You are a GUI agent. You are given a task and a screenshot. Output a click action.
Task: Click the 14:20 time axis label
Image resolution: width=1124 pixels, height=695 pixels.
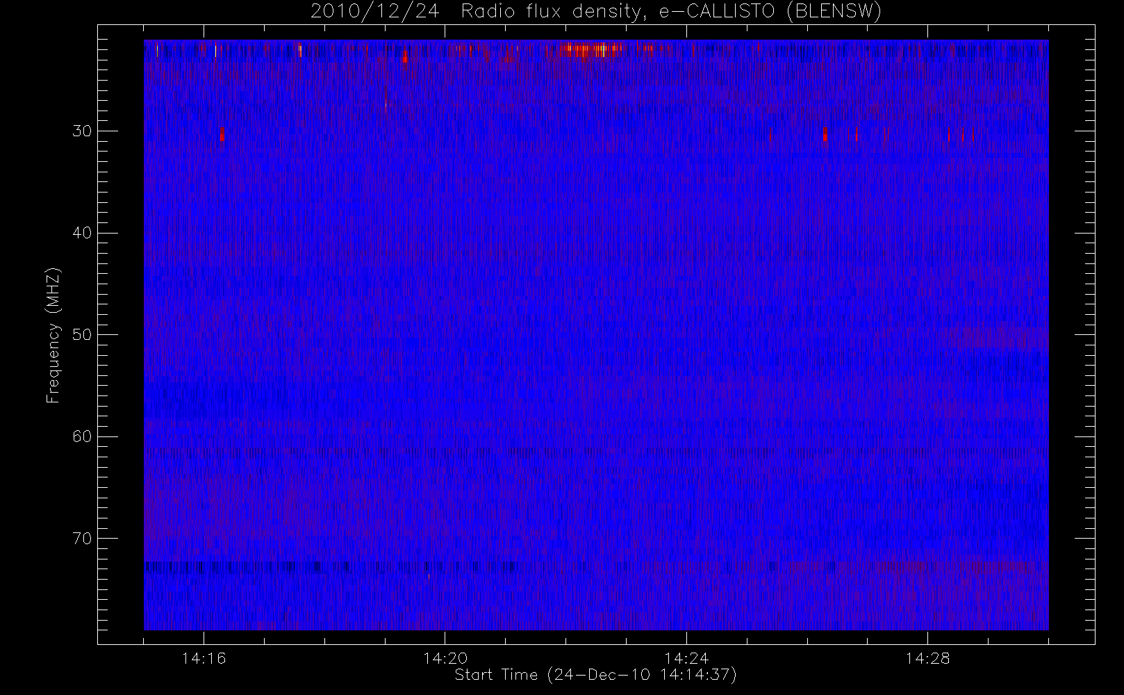pyautogui.click(x=445, y=657)
